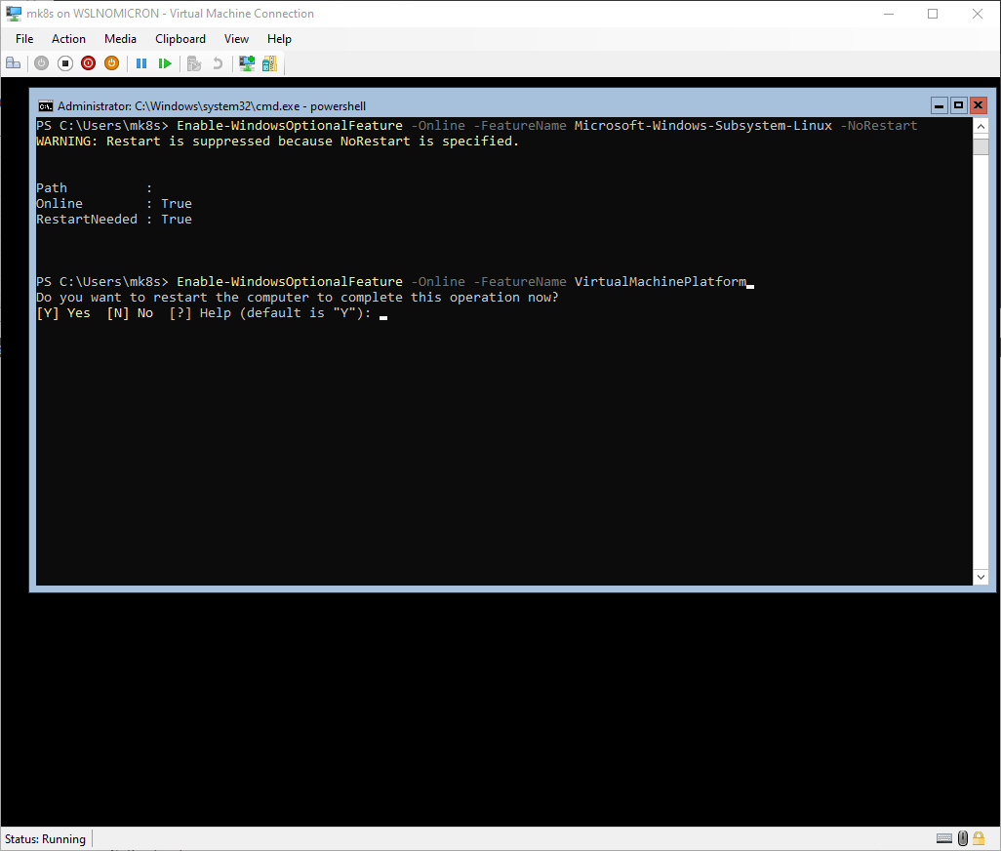This screenshot has width=1001, height=851.
Task: Open the Help menu
Action: (279, 39)
